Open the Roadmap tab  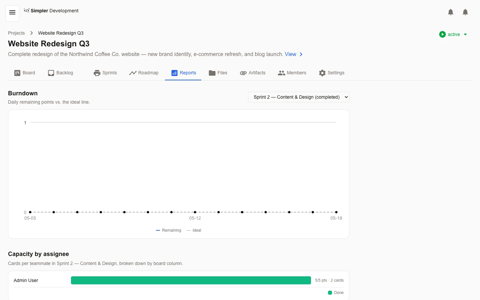click(x=144, y=73)
